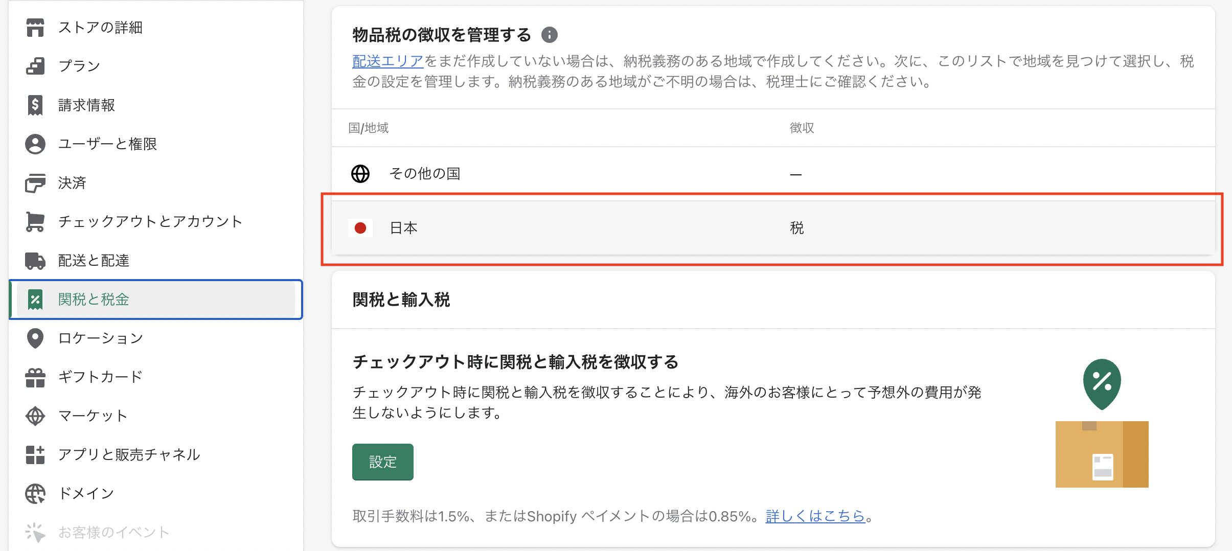
Task: Open the ドメイン settings menu item
Action: tap(86, 494)
